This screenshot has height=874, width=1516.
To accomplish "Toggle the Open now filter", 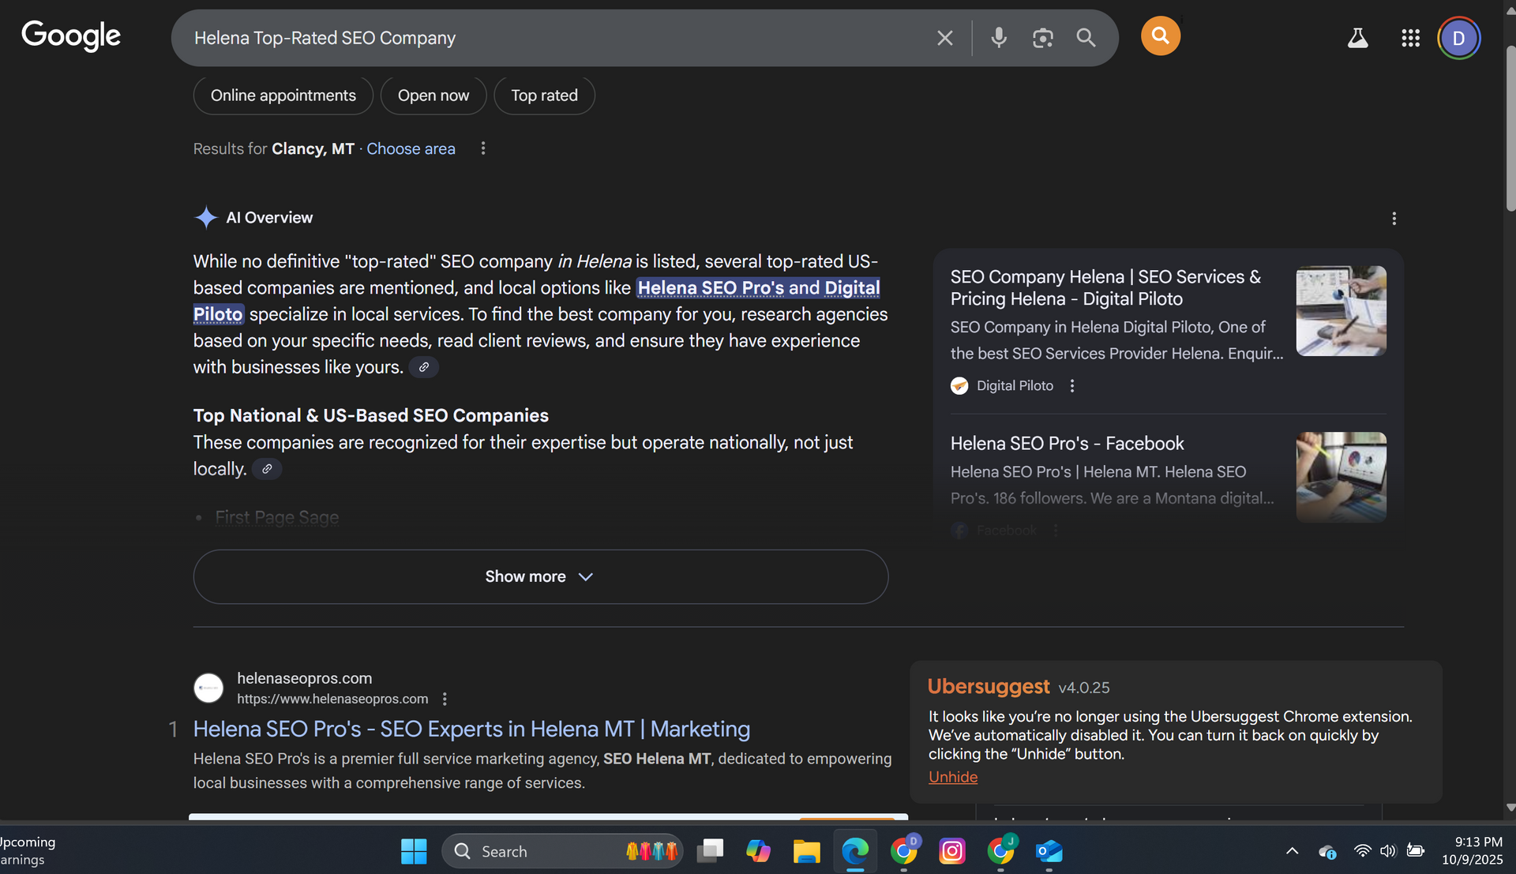I will point(433,96).
